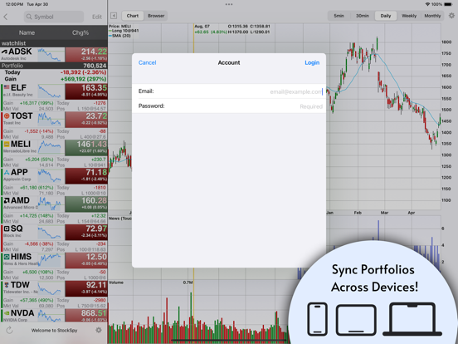Screen dimensions: 458x344
Task: Tap Edit next to the search field
Action: pyautogui.click(x=97, y=17)
